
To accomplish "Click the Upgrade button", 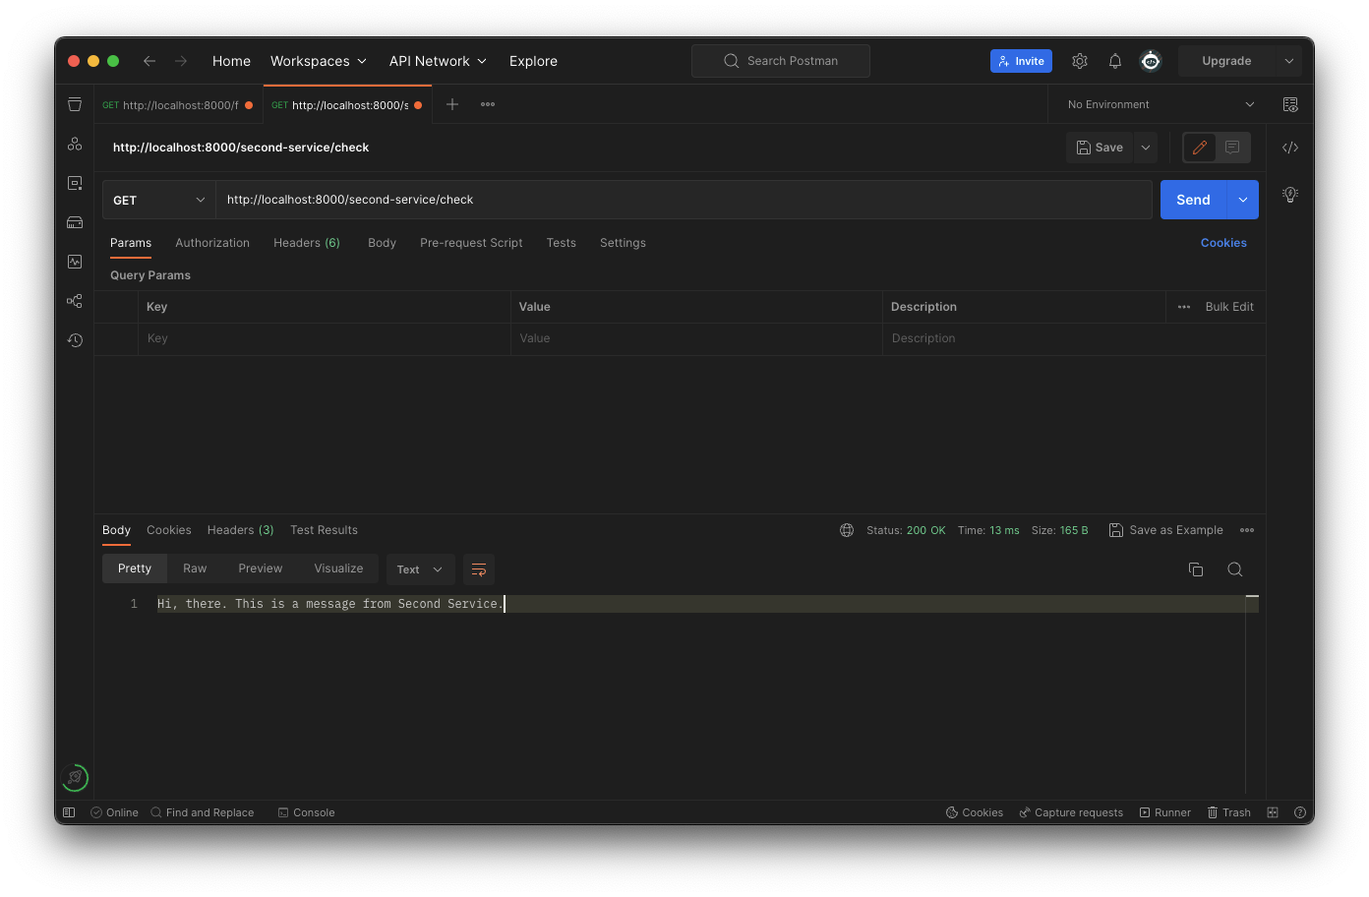I will [1226, 61].
